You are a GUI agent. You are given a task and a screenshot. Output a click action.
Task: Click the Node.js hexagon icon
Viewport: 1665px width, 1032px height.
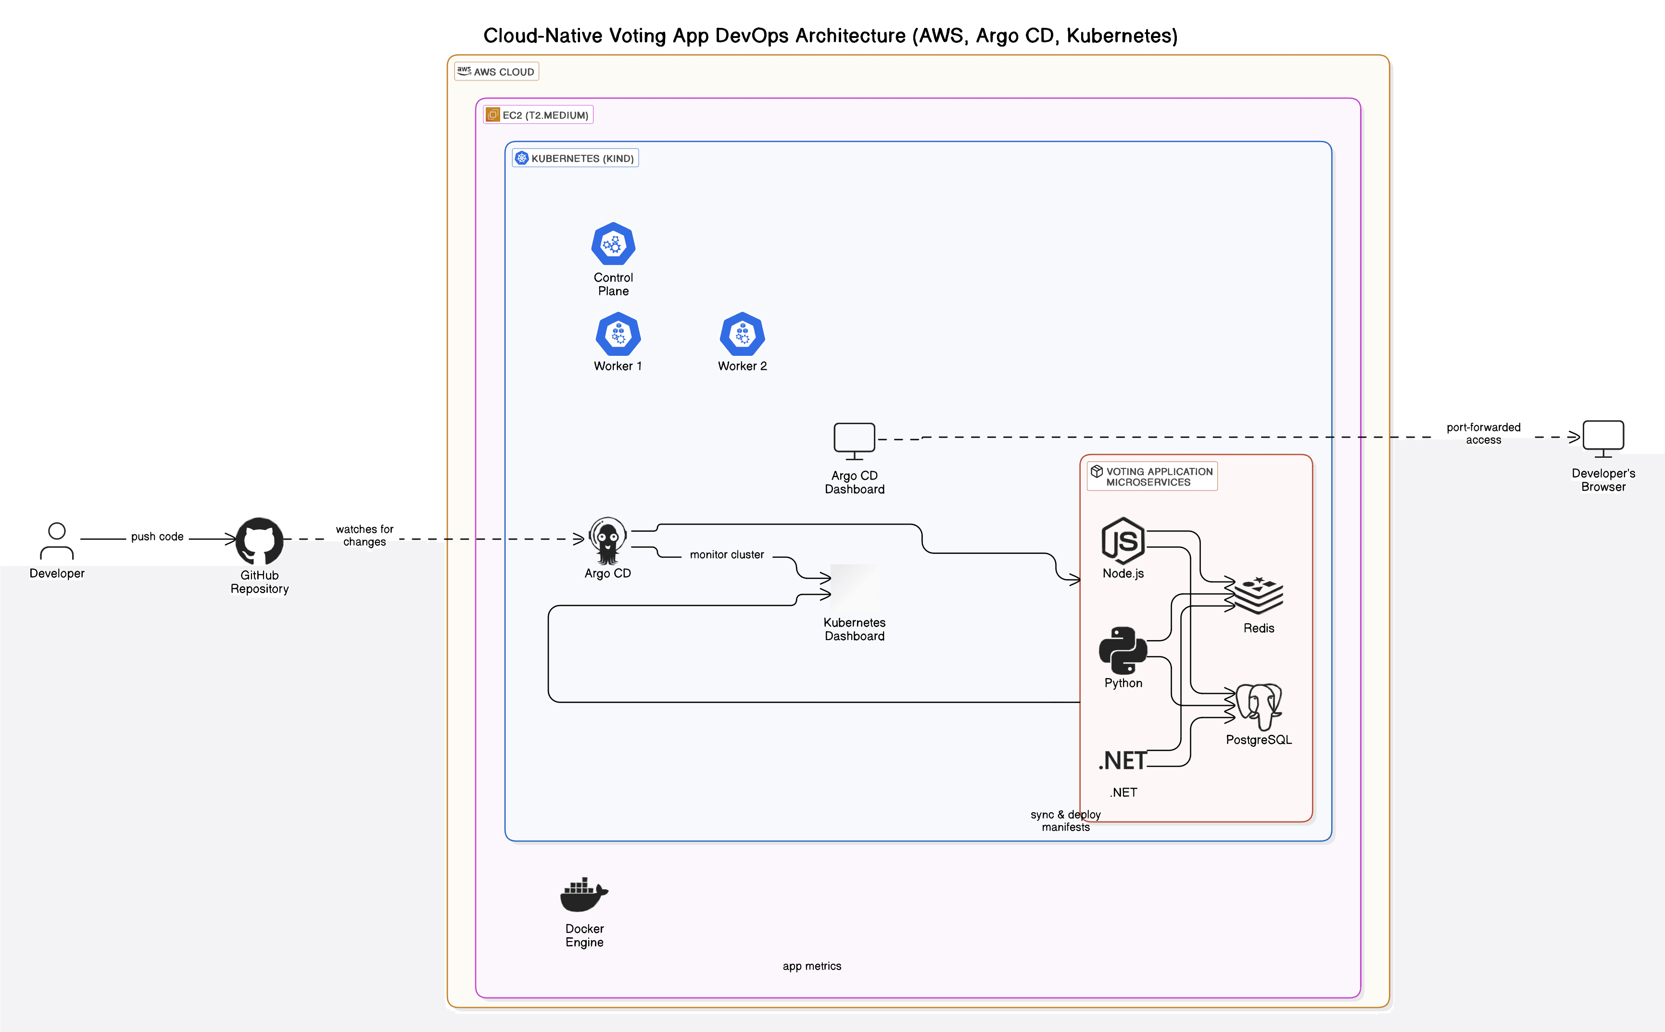click(1123, 541)
